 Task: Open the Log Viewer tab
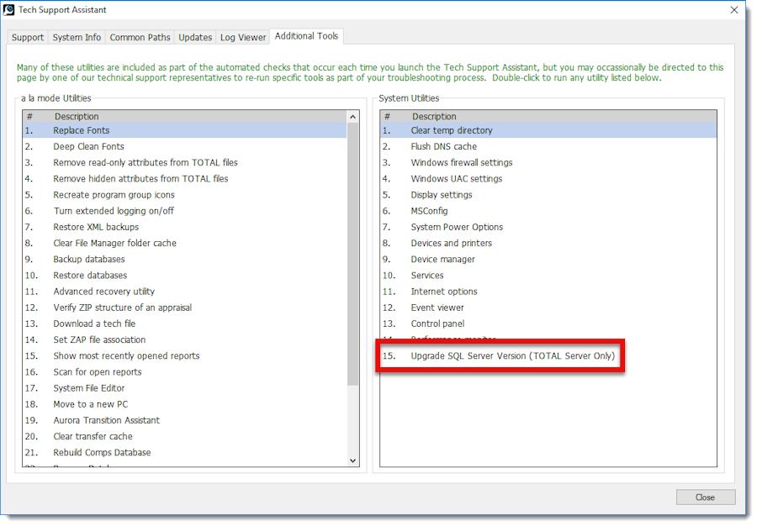243,38
